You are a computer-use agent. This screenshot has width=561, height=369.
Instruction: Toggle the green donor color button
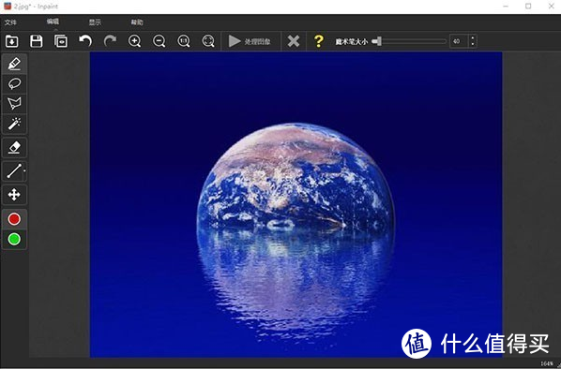(x=14, y=239)
